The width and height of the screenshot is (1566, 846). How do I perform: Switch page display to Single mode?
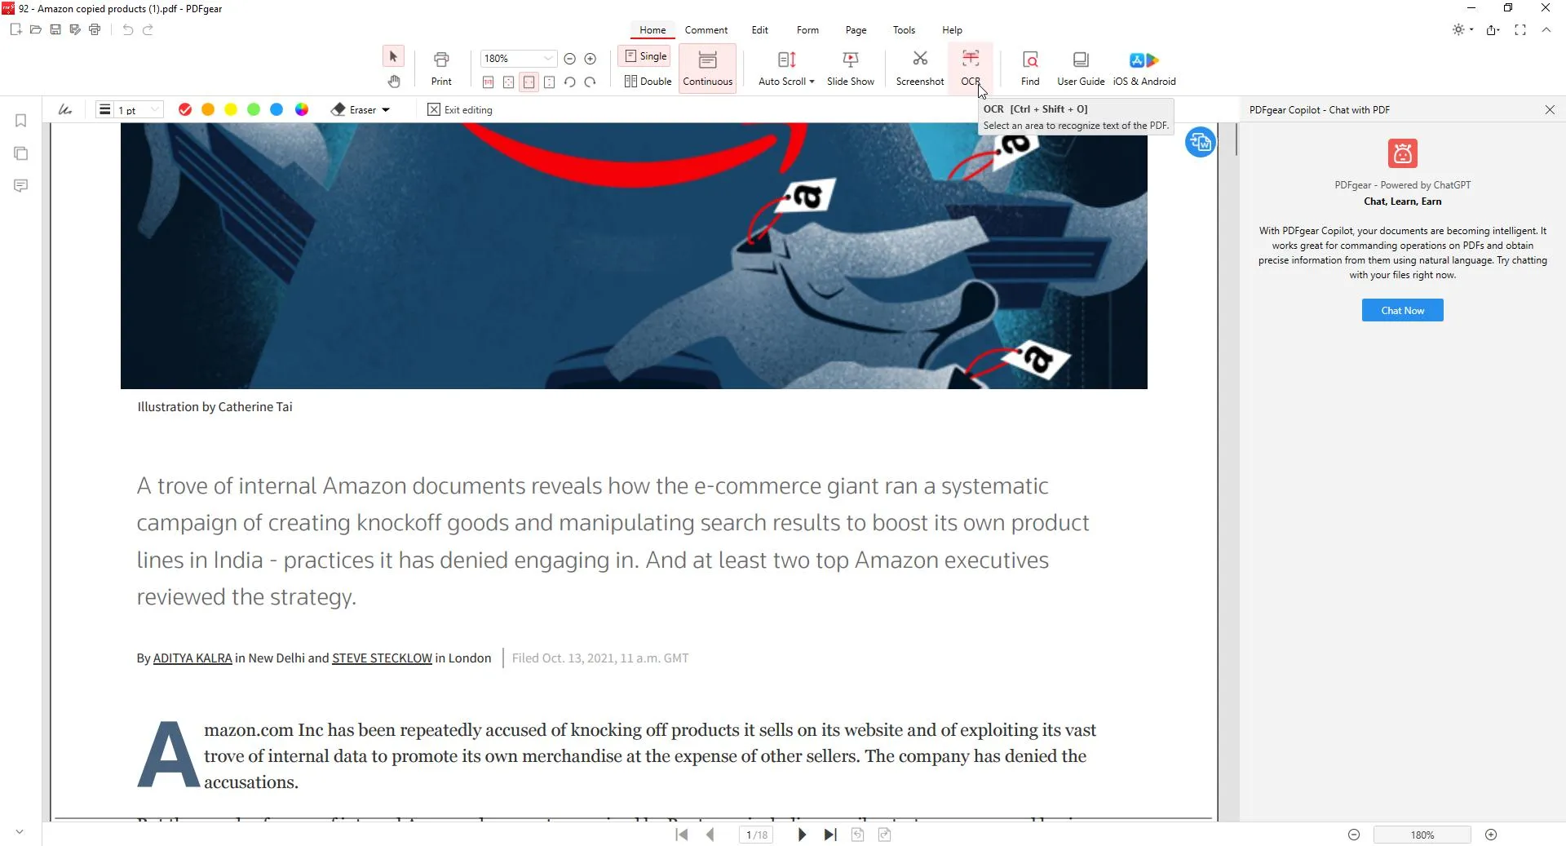tap(645, 55)
